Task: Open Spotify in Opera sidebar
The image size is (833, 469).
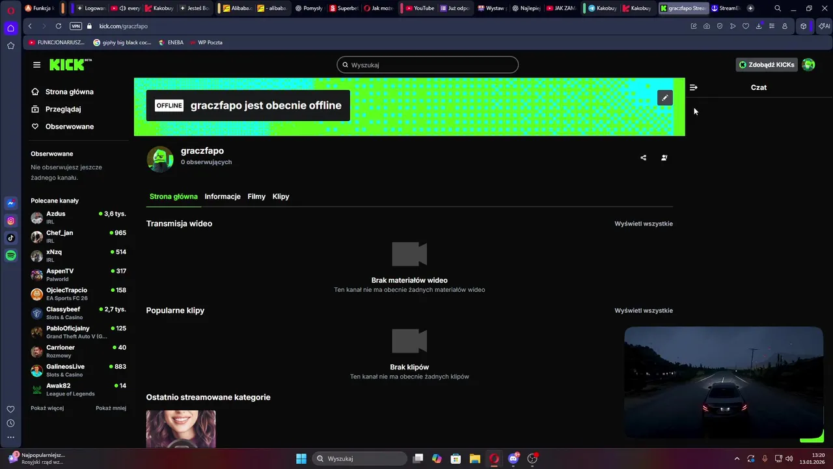Action: [11, 256]
